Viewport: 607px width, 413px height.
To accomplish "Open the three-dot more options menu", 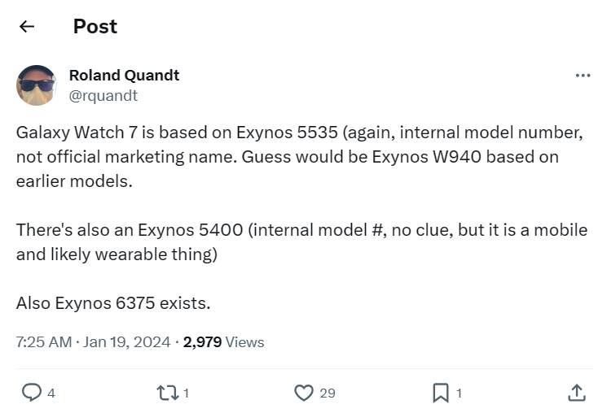I will (x=583, y=76).
